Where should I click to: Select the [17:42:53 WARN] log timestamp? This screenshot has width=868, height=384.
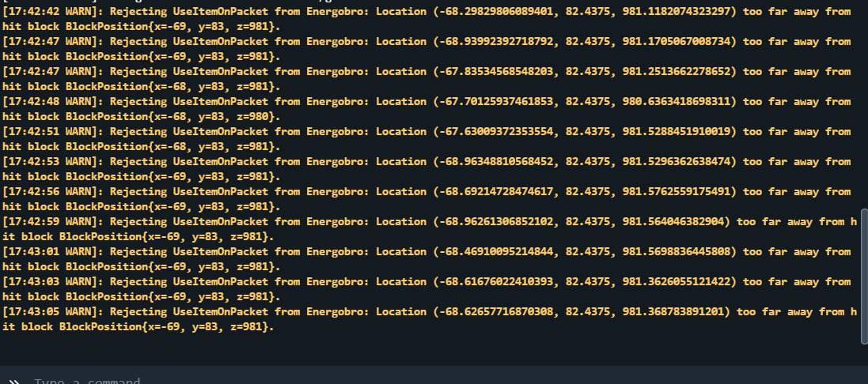pos(52,161)
